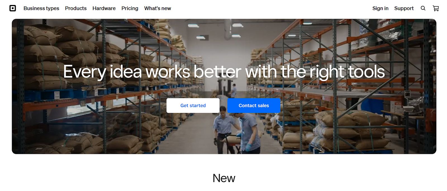Open the shopping cart icon

pyautogui.click(x=436, y=8)
